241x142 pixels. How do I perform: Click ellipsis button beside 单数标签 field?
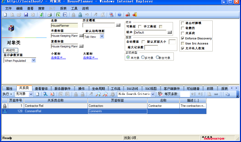pyautogui.click(x=81, y=35)
